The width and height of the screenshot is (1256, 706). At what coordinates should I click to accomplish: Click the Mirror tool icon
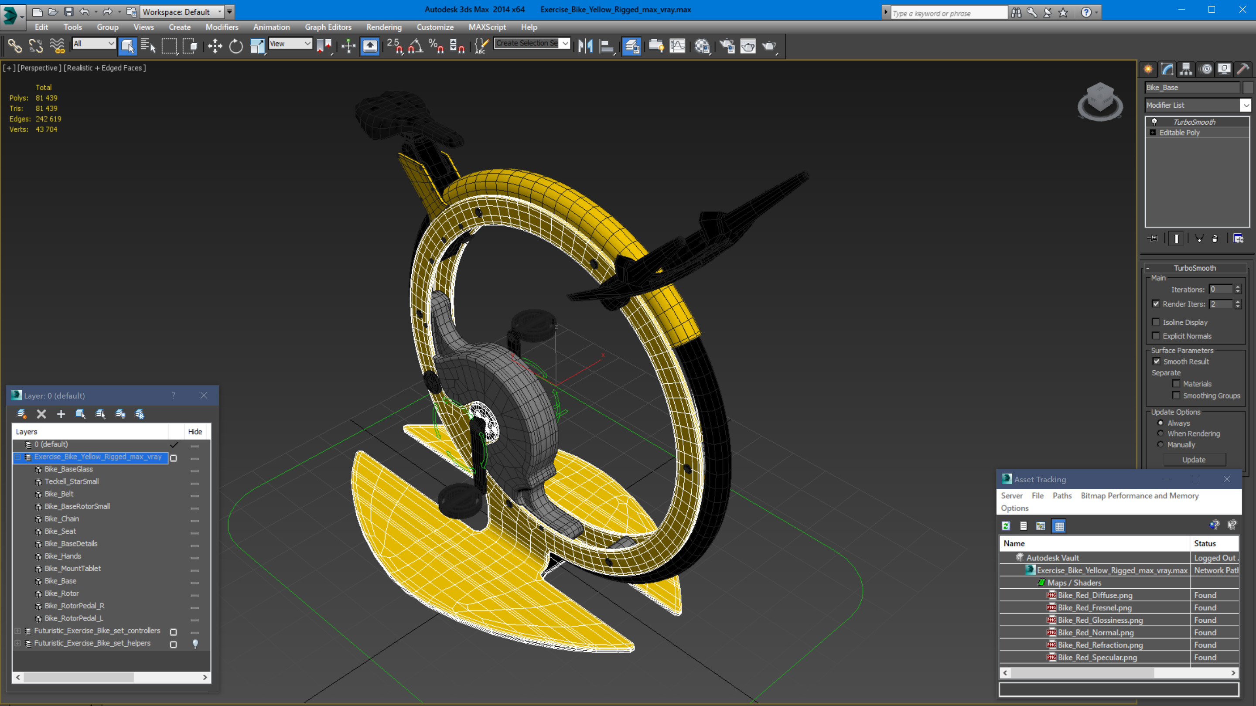[x=585, y=46]
